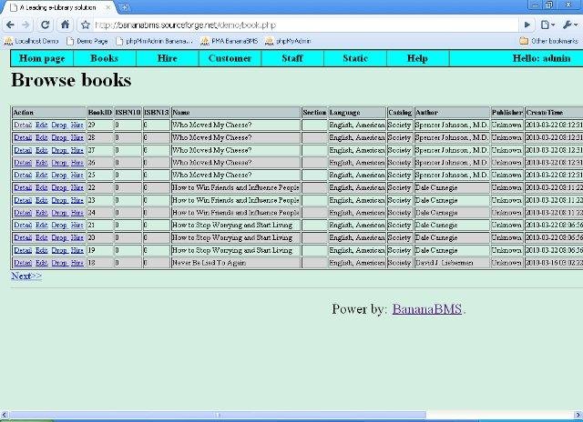583x422 pixels.
Task: Close the e-Library browser tab
Action: pos(108,7)
